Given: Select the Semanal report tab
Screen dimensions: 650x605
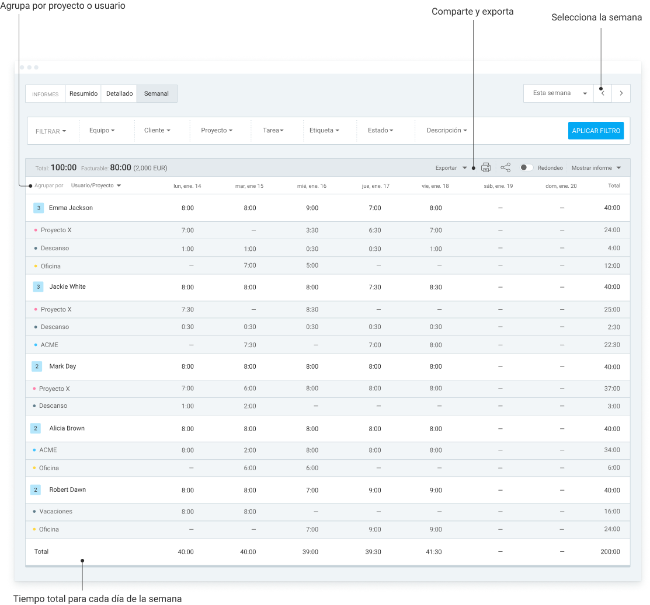Looking at the screenshot, I should [x=157, y=93].
